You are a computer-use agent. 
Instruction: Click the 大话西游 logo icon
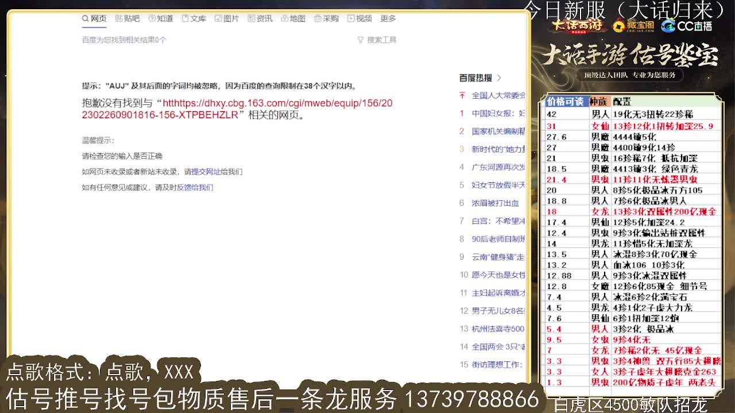pyautogui.click(x=578, y=26)
